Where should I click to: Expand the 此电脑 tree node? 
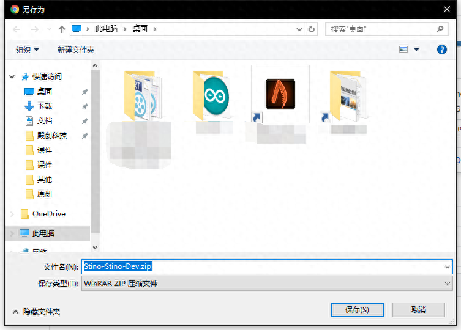(x=12, y=233)
